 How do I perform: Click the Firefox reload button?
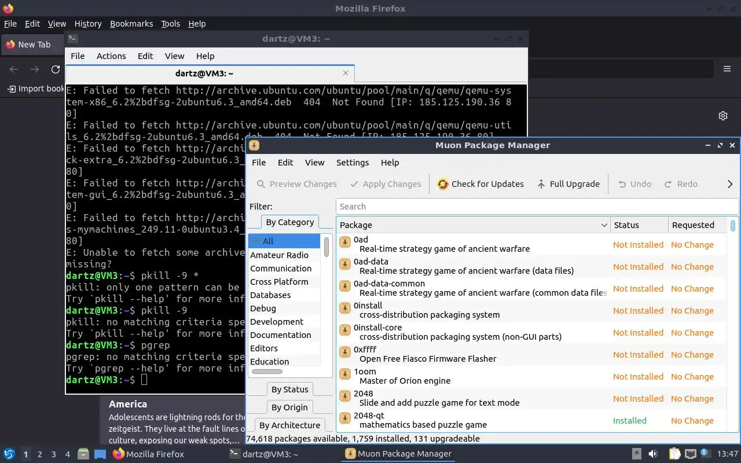(x=56, y=69)
